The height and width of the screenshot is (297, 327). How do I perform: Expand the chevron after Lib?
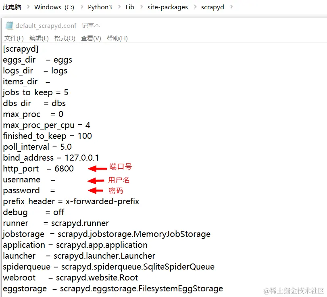(142, 7)
